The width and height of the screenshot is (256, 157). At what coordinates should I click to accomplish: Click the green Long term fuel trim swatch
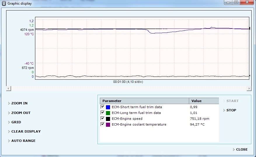(108, 113)
